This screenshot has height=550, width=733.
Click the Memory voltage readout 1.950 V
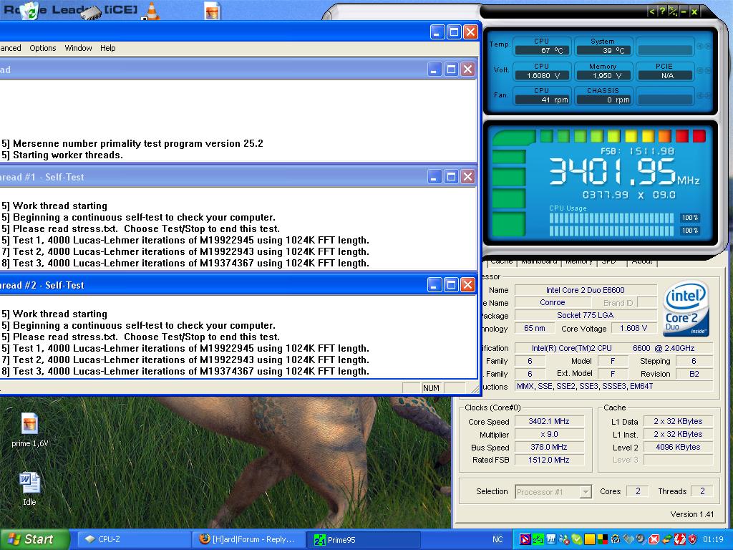pyautogui.click(x=603, y=75)
